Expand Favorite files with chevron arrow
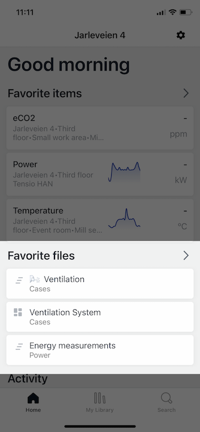 (186, 256)
